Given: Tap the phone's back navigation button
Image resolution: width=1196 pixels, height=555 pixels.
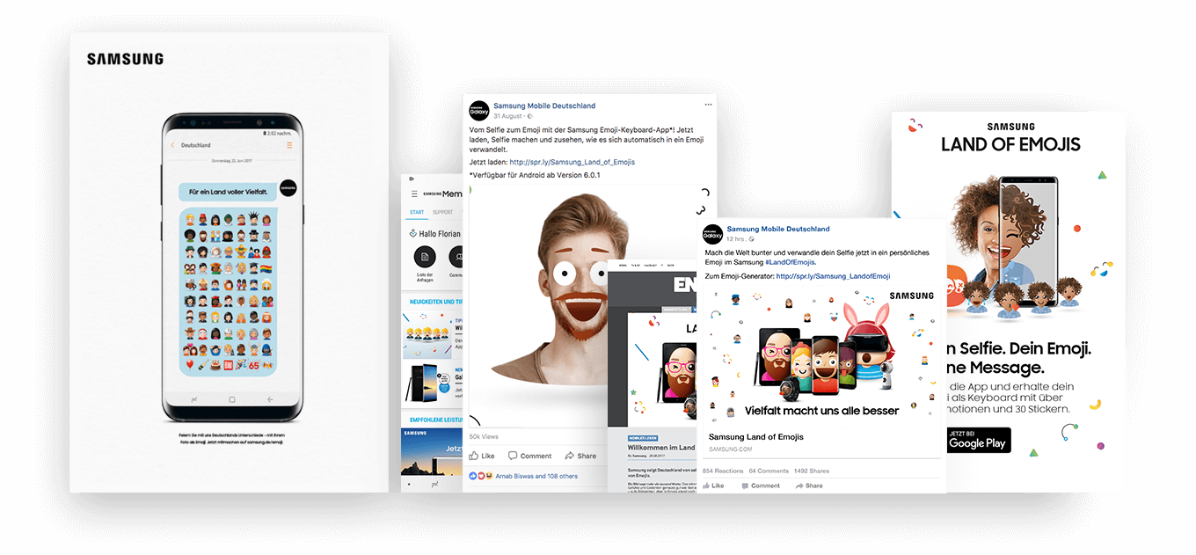Looking at the screenshot, I should point(270,399).
